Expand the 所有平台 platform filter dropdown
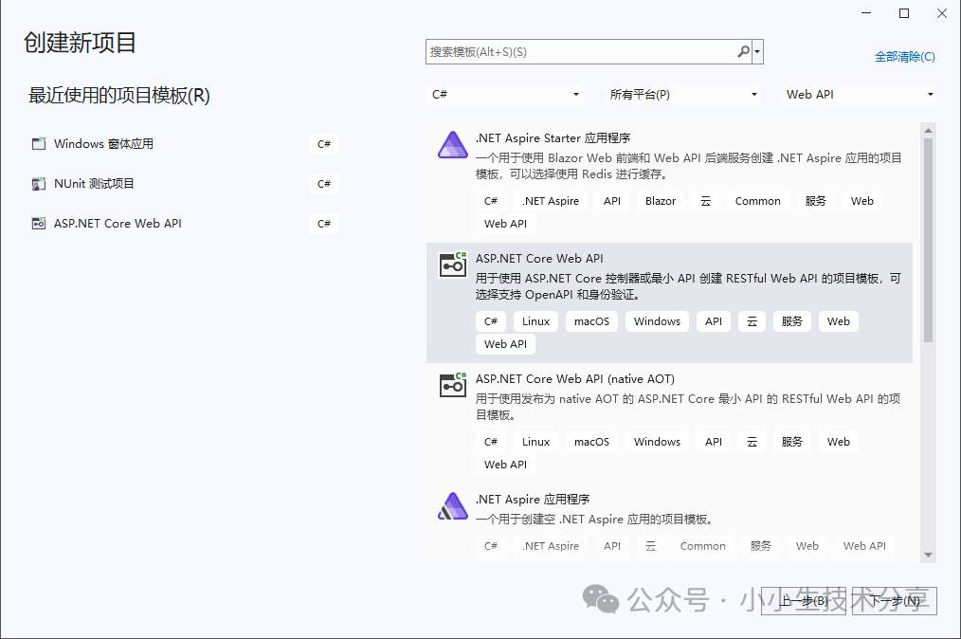961x639 pixels. coord(683,95)
